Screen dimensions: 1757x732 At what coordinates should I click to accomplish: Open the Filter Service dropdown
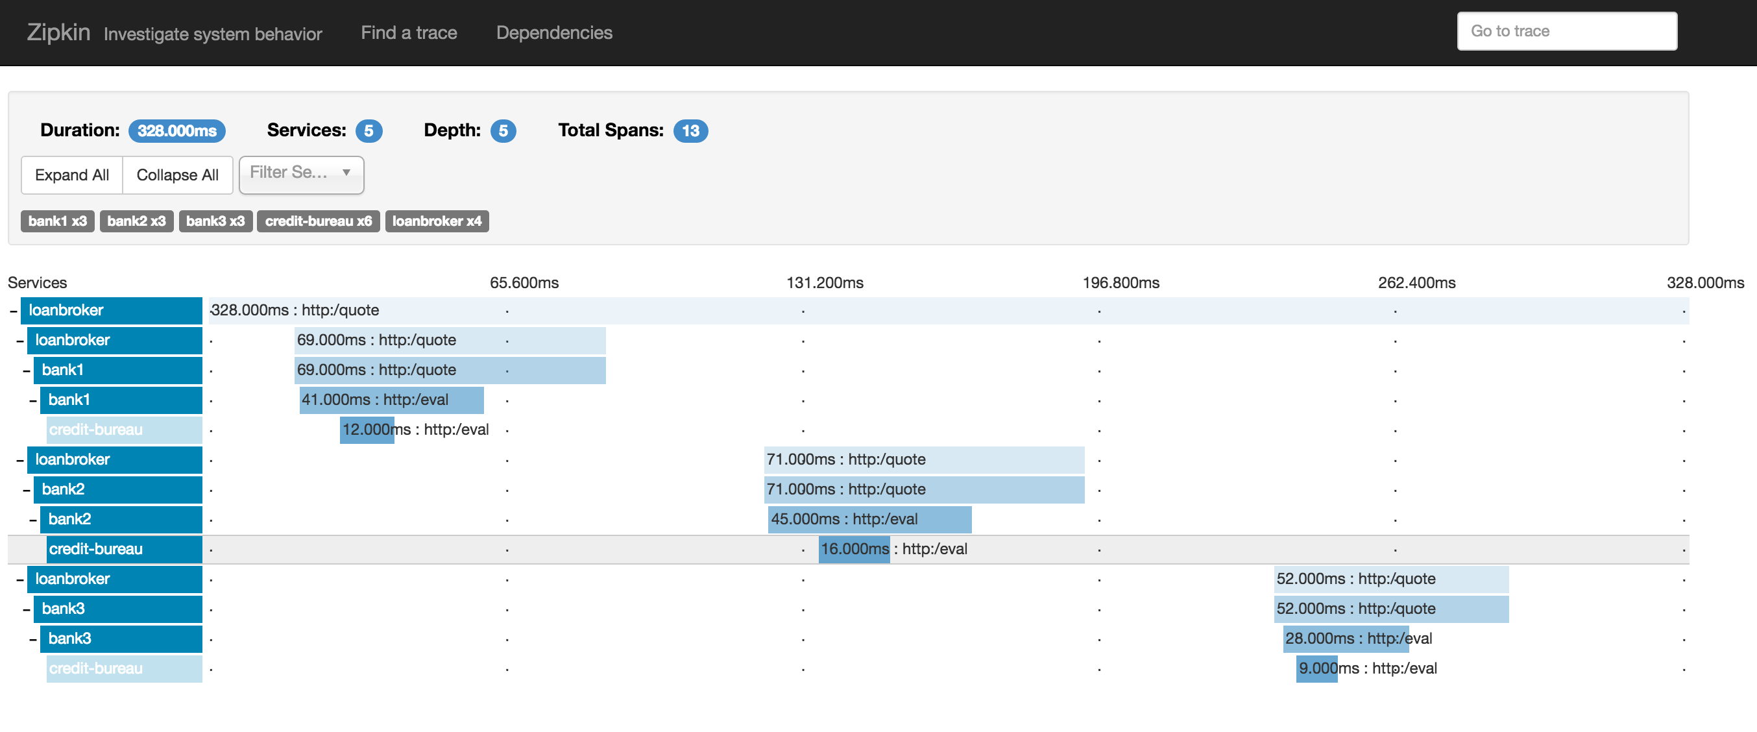[301, 174]
